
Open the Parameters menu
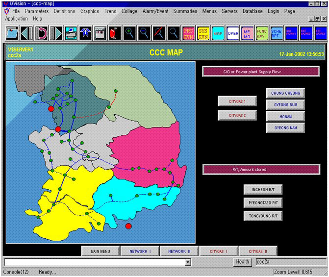(x=36, y=11)
